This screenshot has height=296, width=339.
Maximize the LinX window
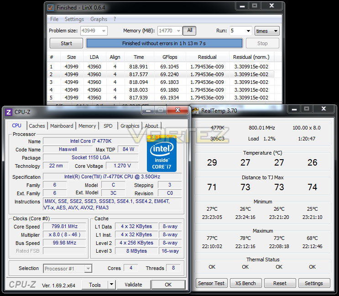pyautogui.click(x=255, y=6)
